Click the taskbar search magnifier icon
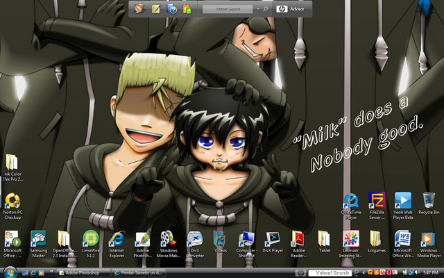444x278 pixels. pyautogui.click(x=356, y=272)
